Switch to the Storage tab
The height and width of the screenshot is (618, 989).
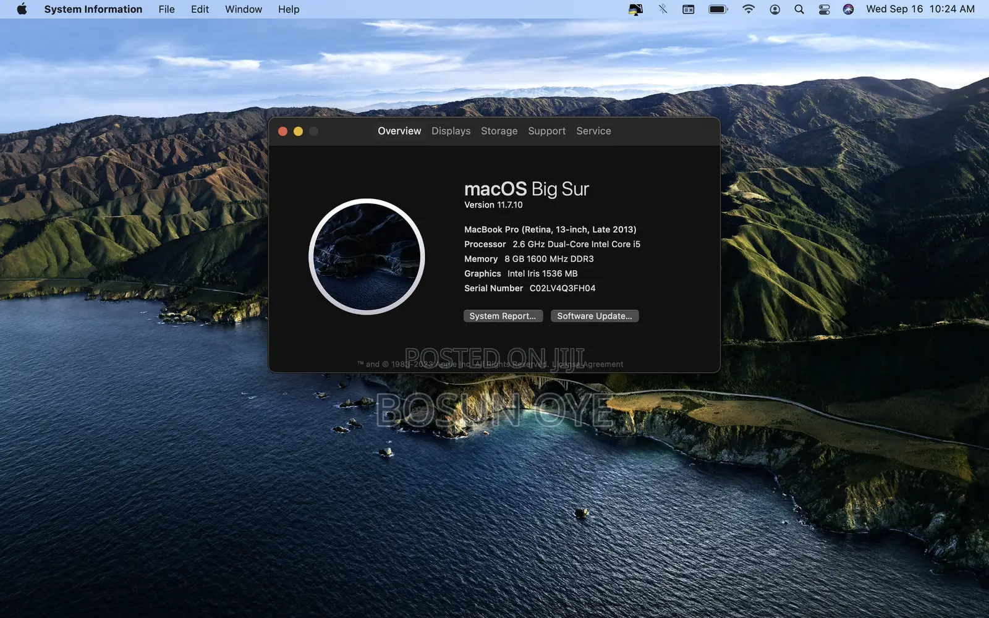coord(499,131)
